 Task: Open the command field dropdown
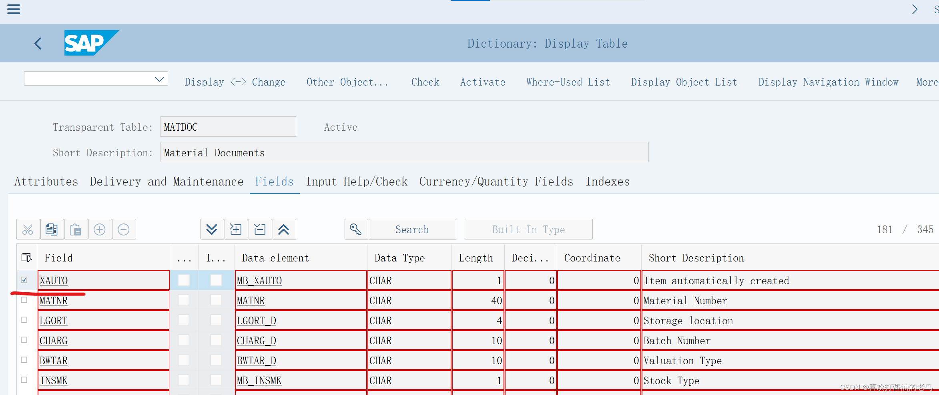[159, 78]
